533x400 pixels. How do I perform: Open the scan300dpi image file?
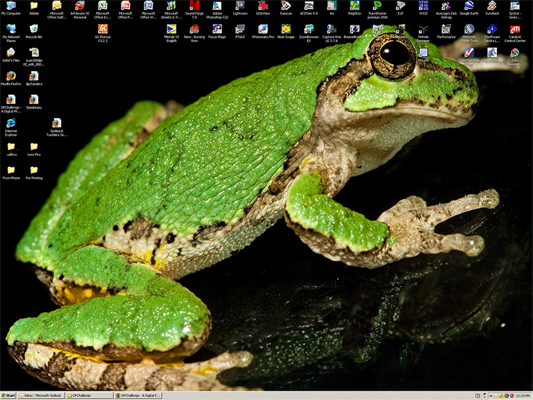[34, 57]
